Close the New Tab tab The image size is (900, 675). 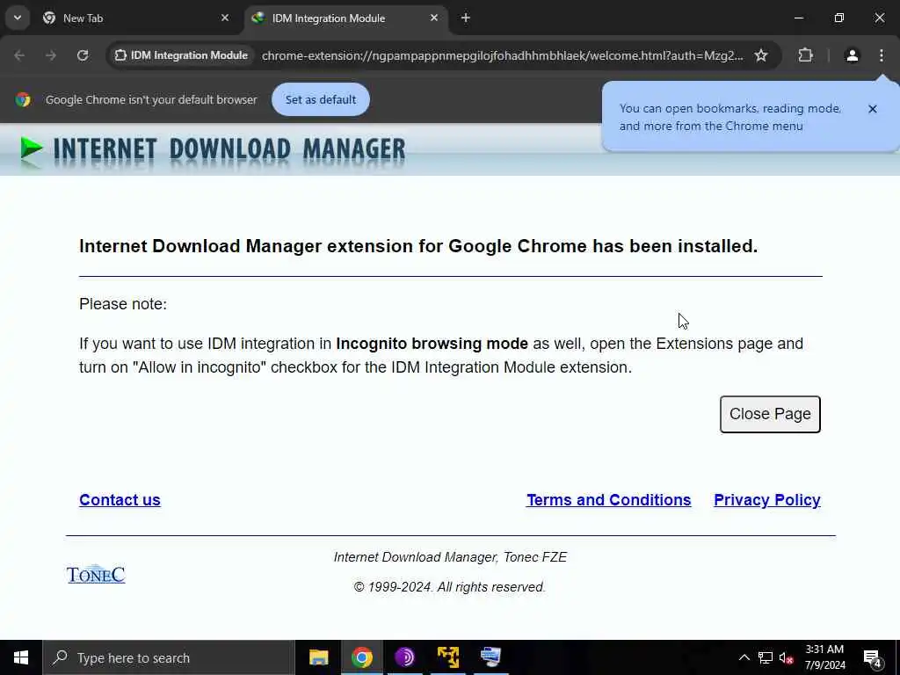[225, 18]
